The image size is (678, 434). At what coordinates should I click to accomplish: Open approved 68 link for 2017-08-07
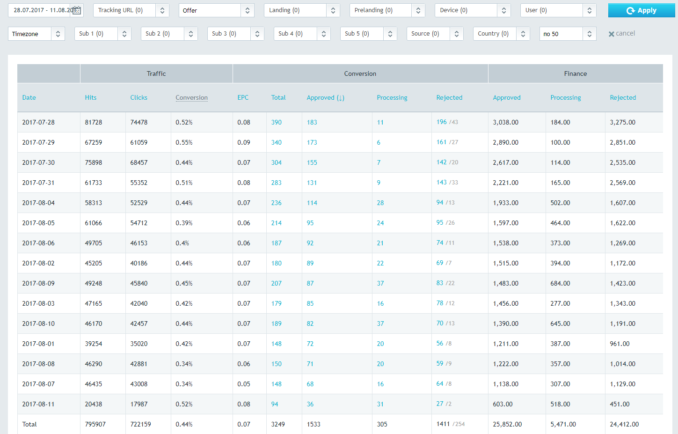point(310,384)
